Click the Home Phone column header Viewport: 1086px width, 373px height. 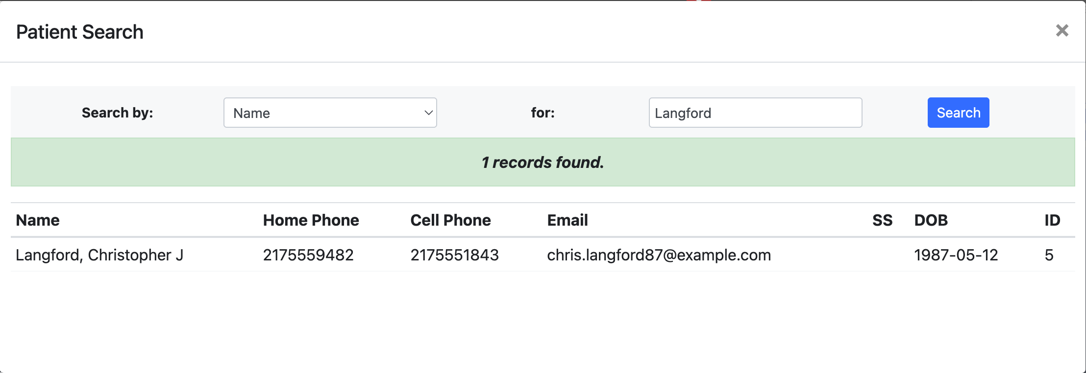tap(311, 220)
